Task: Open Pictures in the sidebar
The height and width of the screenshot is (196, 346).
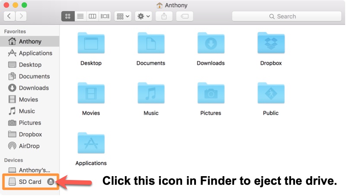Action: point(29,123)
